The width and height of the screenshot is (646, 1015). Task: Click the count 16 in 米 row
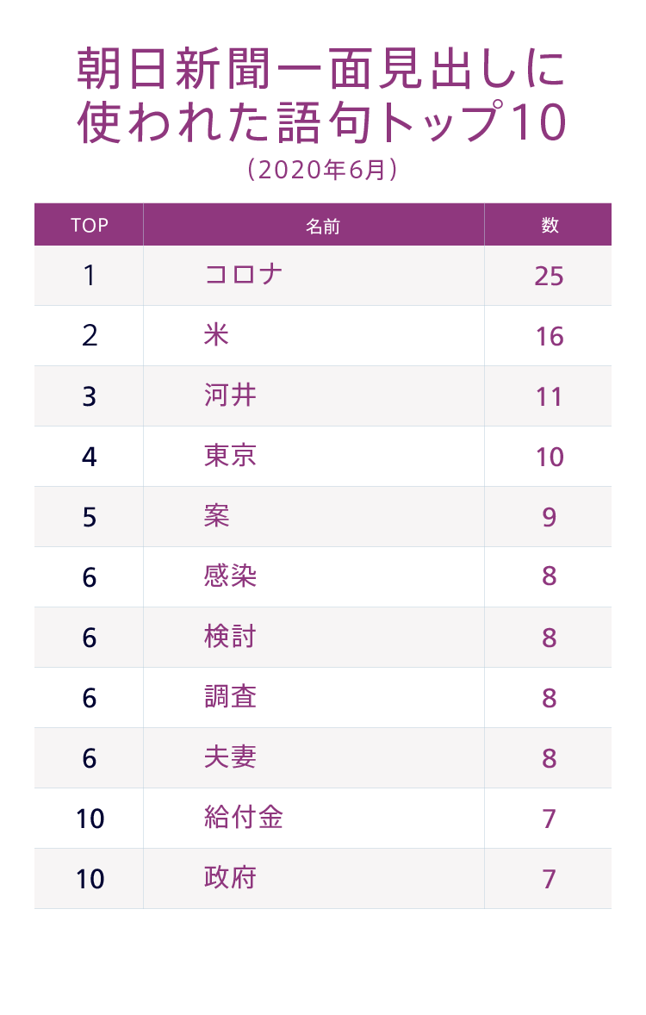point(549,336)
